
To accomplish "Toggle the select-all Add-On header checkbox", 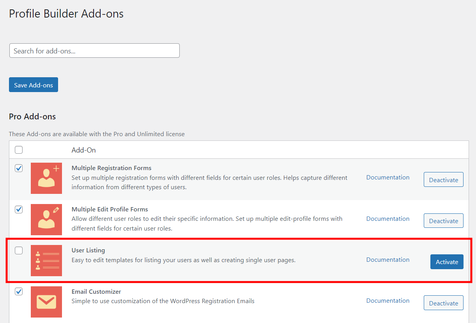I will (x=19, y=150).
